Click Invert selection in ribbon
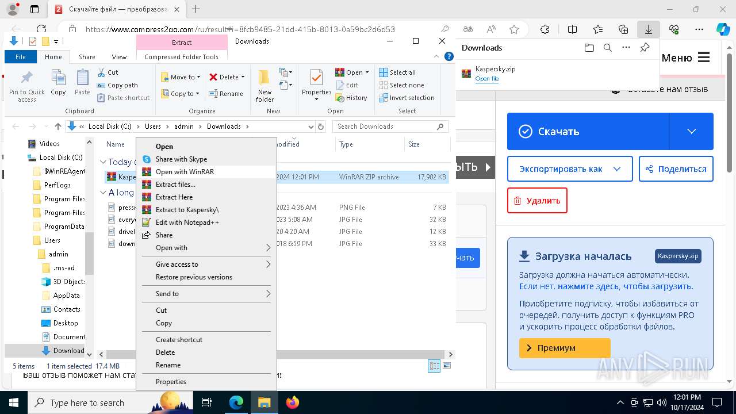 (407, 98)
